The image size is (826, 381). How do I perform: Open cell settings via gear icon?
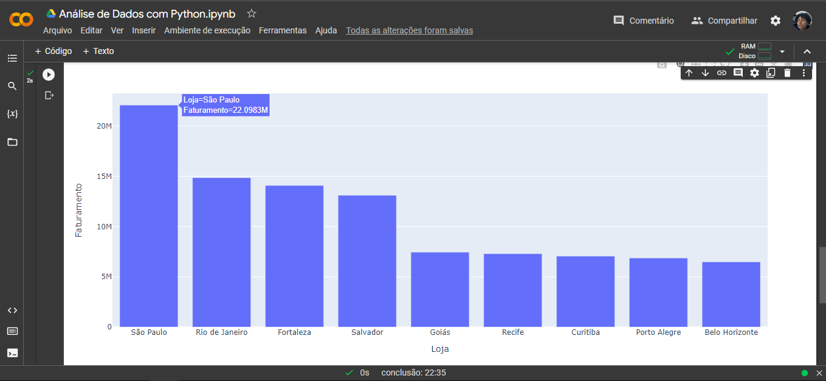click(x=754, y=72)
